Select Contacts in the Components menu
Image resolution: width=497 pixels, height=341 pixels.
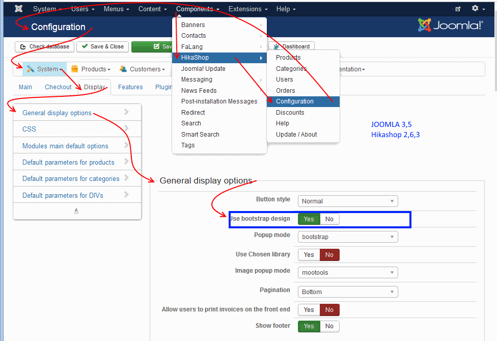(x=219, y=36)
